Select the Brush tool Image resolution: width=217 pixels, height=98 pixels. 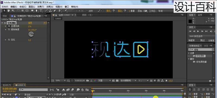pyautogui.click(x=46, y=11)
